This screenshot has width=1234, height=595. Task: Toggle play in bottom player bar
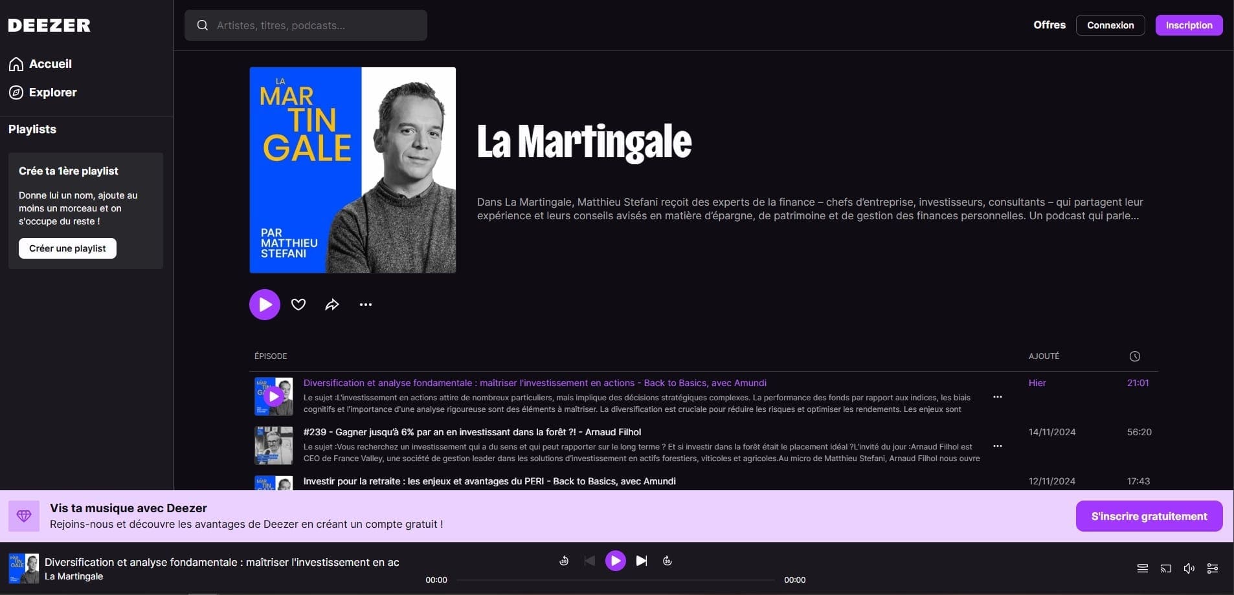[x=616, y=561]
